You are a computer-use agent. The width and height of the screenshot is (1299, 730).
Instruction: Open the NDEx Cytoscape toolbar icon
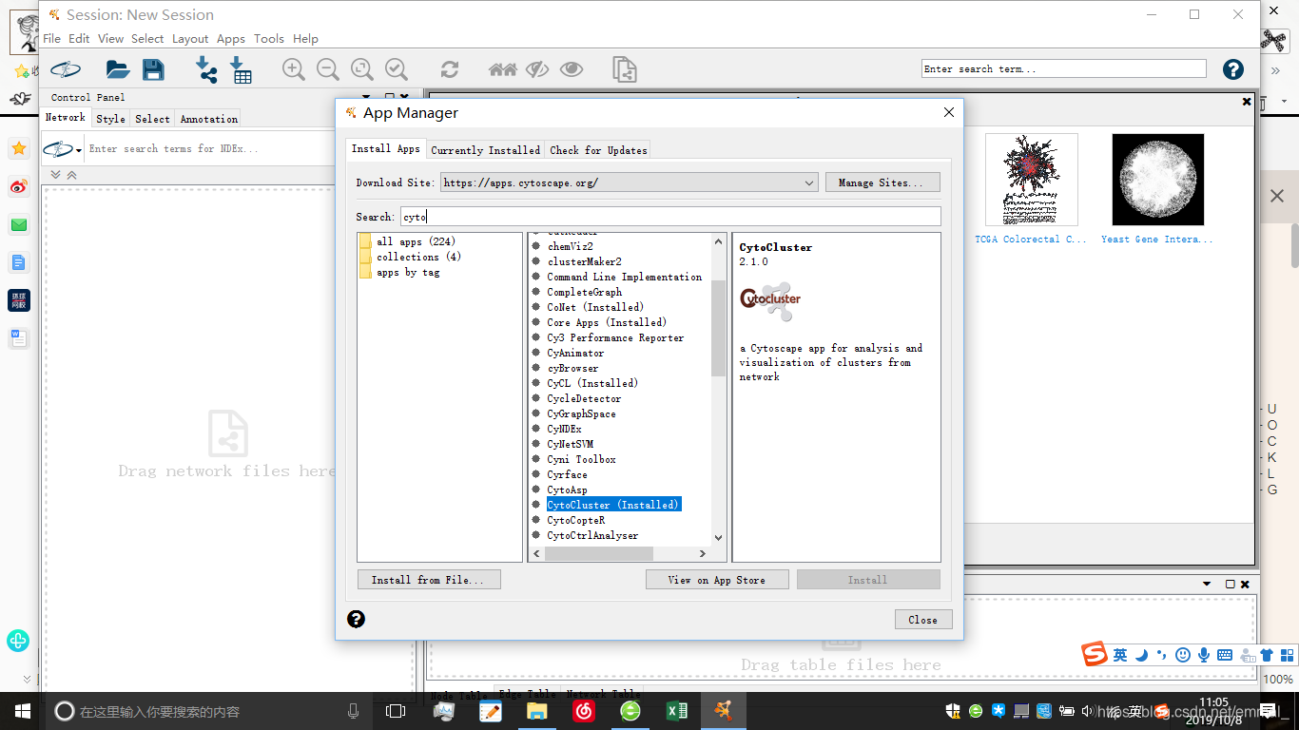(x=66, y=69)
